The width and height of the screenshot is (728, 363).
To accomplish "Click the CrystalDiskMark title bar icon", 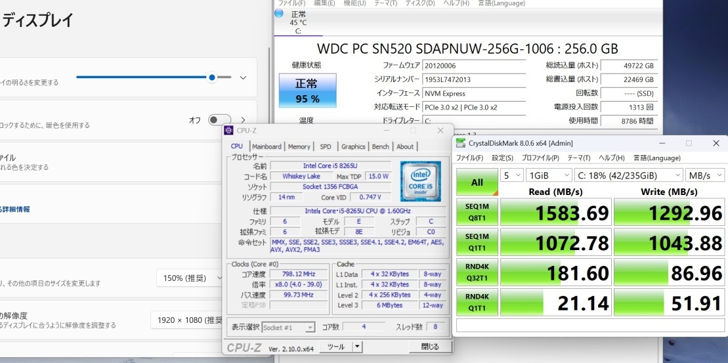I will point(460,143).
